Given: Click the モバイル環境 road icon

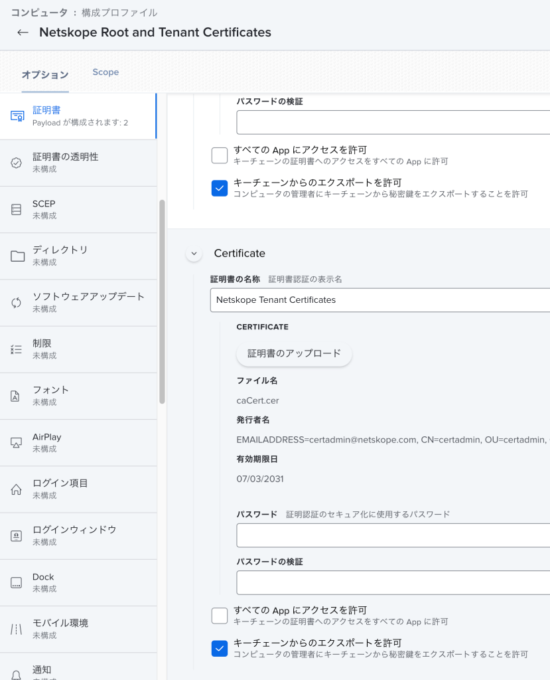Looking at the screenshot, I should 16,630.
